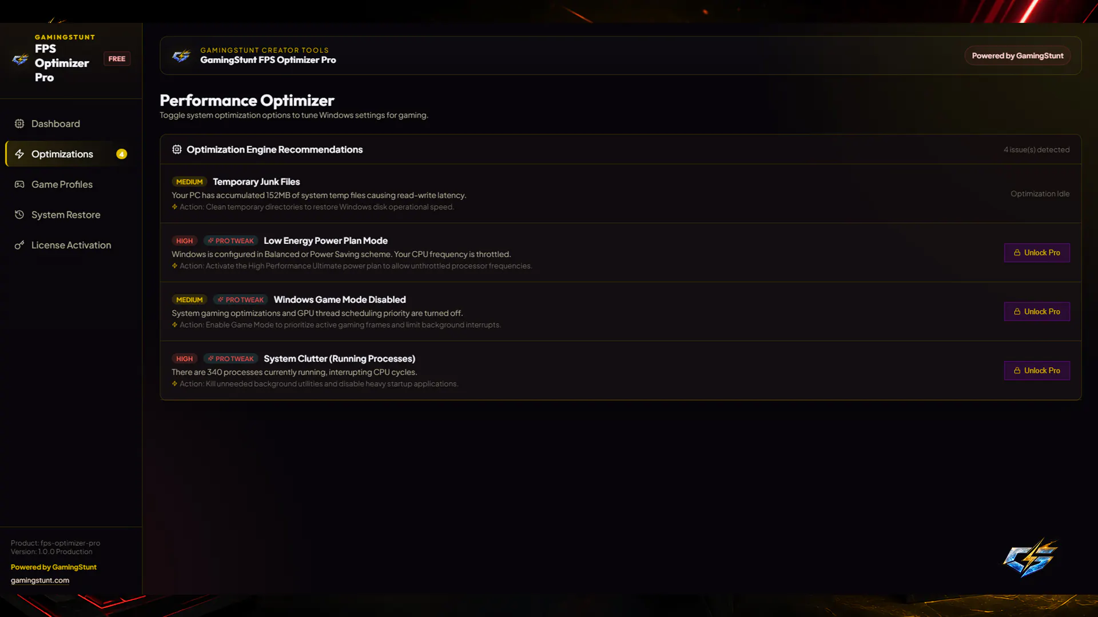Click the large GamingStunt emblem at bottom right

1031,558
